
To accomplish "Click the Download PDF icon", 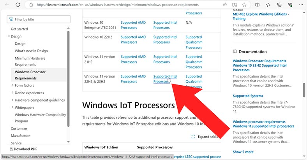I will tap(11, 149).
